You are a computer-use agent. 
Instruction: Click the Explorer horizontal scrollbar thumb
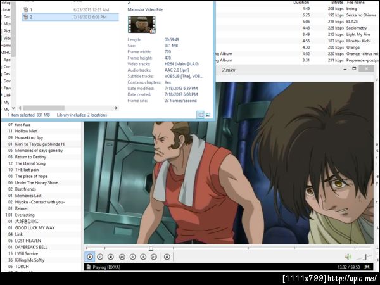coord(44,108)
